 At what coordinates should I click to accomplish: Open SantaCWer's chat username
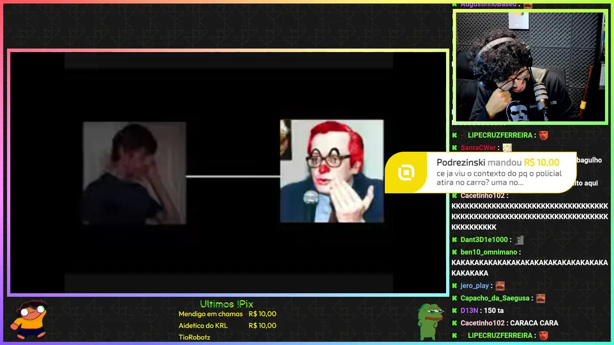coord(478,148)
